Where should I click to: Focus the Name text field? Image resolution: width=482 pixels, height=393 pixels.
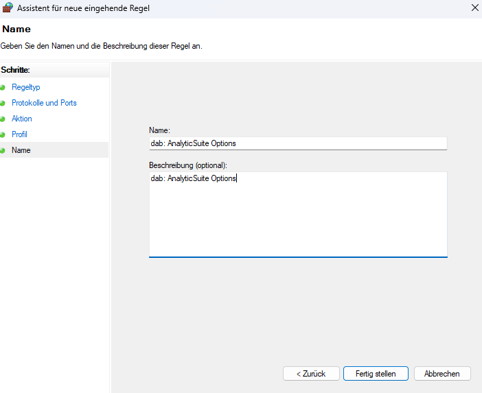[297, 143]
